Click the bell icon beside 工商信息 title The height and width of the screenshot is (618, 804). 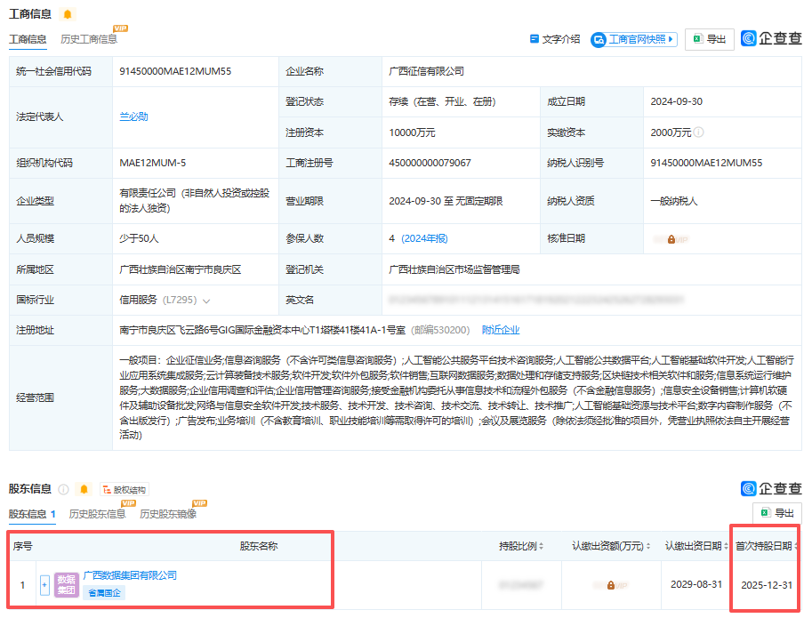(69, 12)
